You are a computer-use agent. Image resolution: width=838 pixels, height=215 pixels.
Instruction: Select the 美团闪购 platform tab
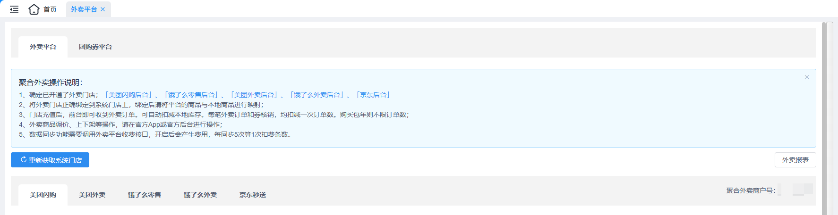[x=43, y=195]
